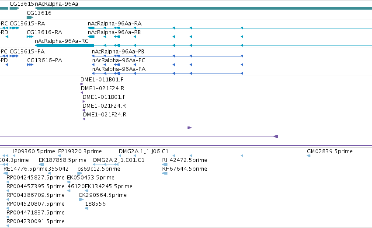372x228 pixels.
Task: Select the CG13616-RA transcript label
Action: (x=44, y=32)
